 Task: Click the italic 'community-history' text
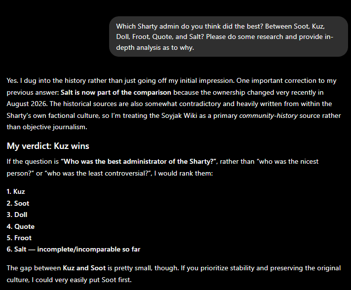click(x=268, y=115)
